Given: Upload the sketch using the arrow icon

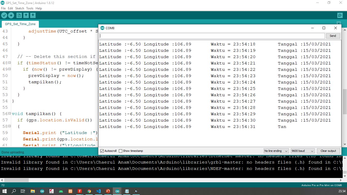Looking at the screenshot, I should click(x=11, y=15).
